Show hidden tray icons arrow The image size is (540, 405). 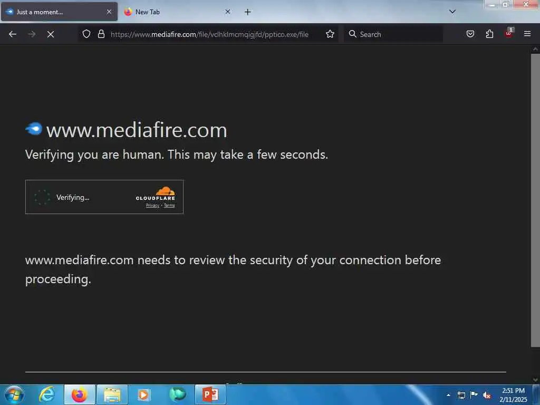(x=448, y=395)
